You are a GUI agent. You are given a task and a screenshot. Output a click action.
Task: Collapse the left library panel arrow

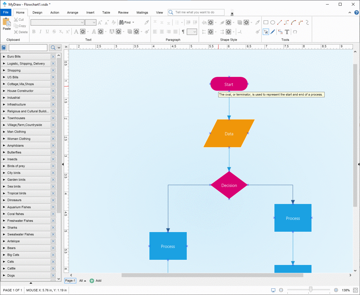click(x=63, y=164)
